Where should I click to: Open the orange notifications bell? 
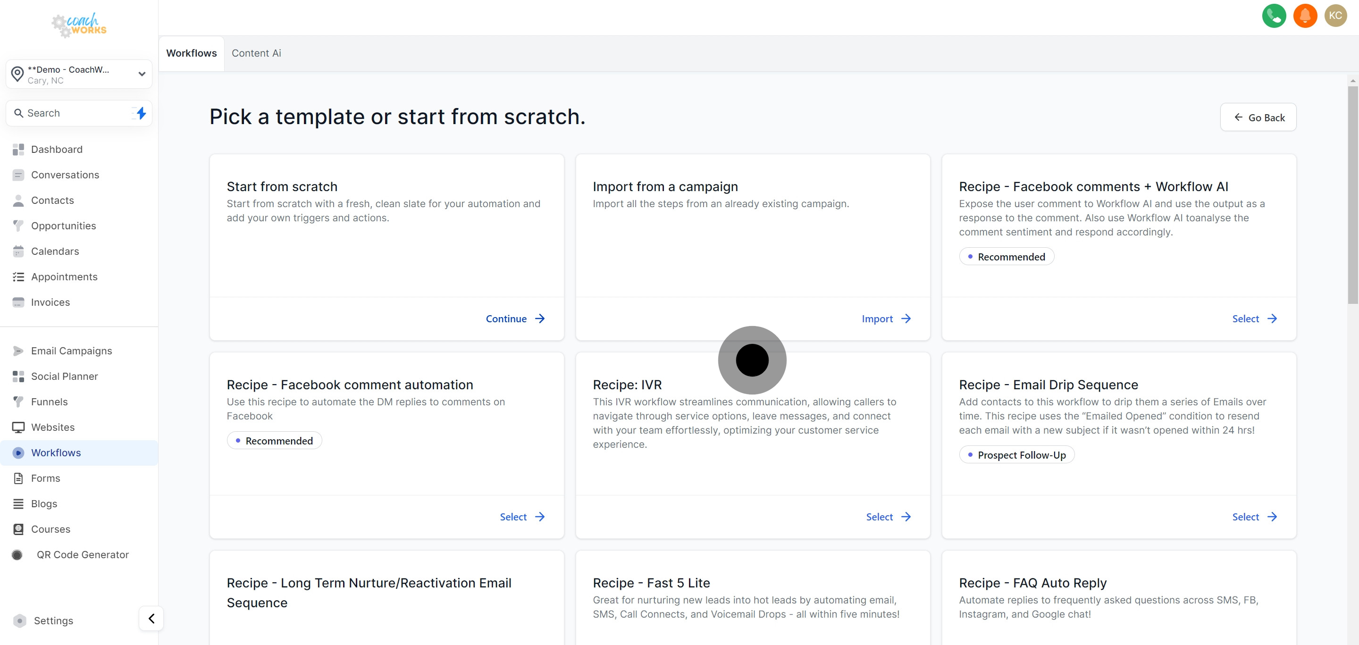pyautogui.click(x=1305, y=16)
